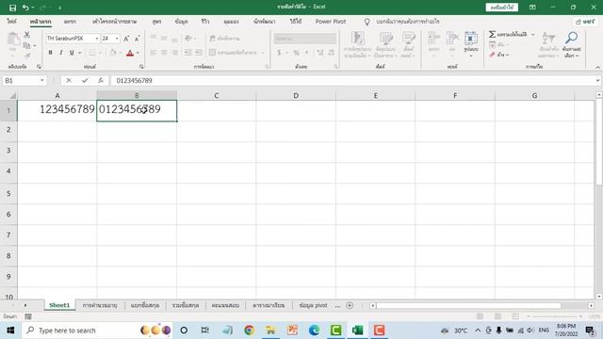The width and height of the screenshot is (603, 339).
Task: Click the Save icon in quick access toolbar
Action: (12, 8)
